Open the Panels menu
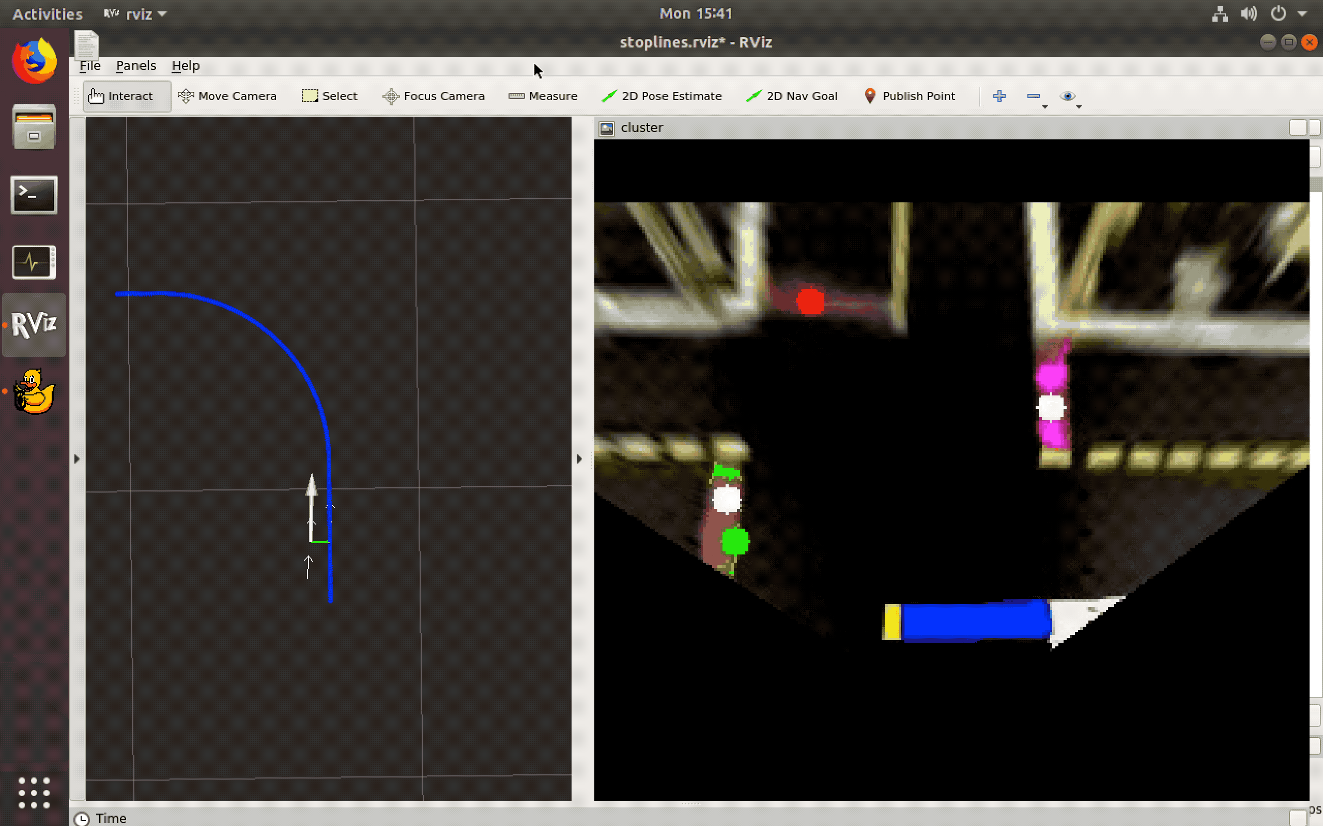Image resolution: width=1323 pixels, height=826 pixels. click(135, 66)
